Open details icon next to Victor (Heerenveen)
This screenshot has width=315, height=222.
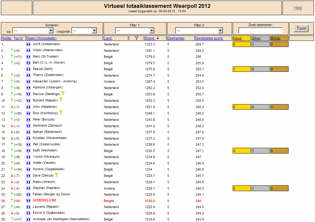[x=28, y=51]
